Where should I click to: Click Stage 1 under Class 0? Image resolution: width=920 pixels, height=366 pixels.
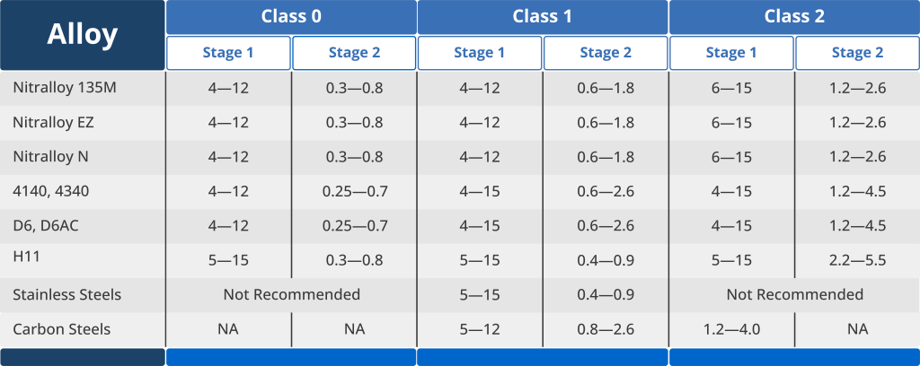(x=228, y=53)
